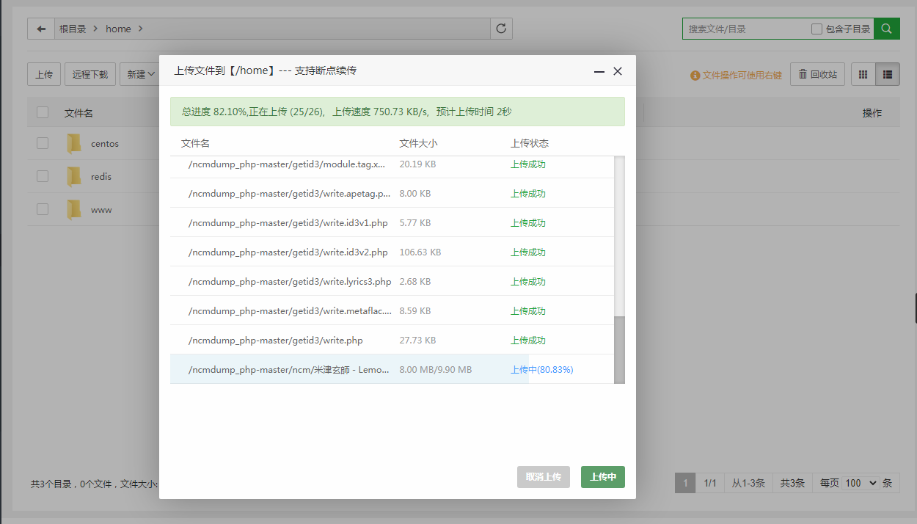
Task: Click the file search input field
Action: click(746, 29)
